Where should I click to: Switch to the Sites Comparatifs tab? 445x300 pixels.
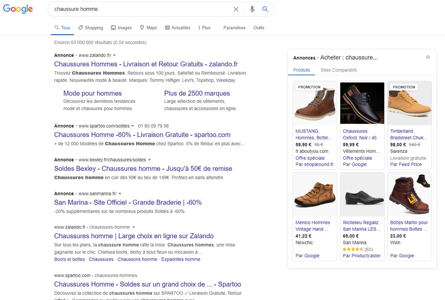click(339, 70)
